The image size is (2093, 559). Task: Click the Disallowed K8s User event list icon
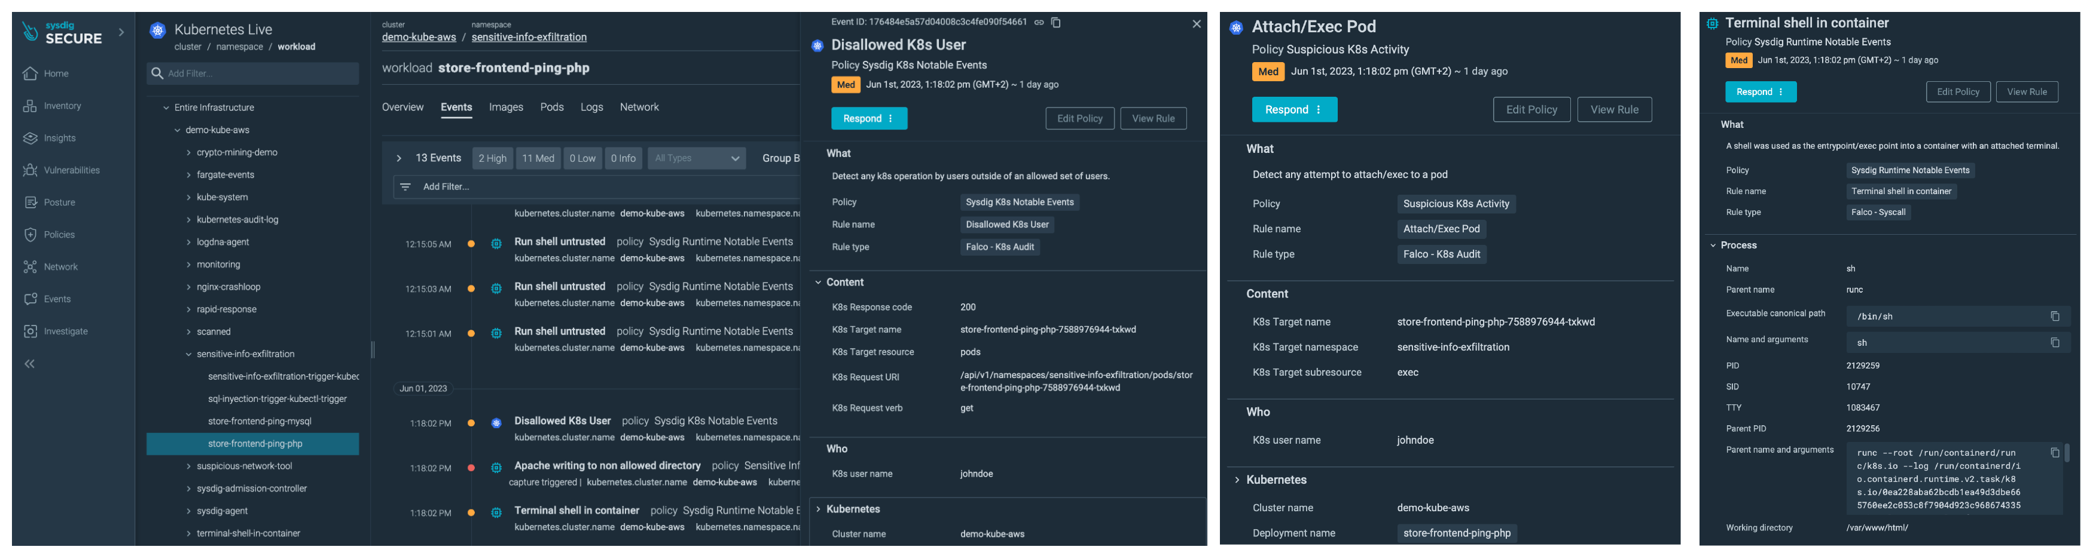[496, 423]
